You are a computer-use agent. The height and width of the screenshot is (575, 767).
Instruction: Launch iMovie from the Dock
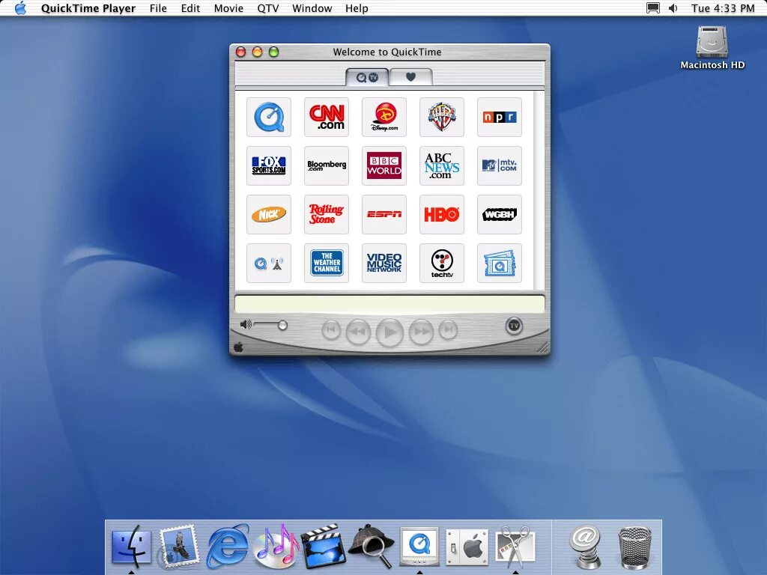click(x=323, y=546)
